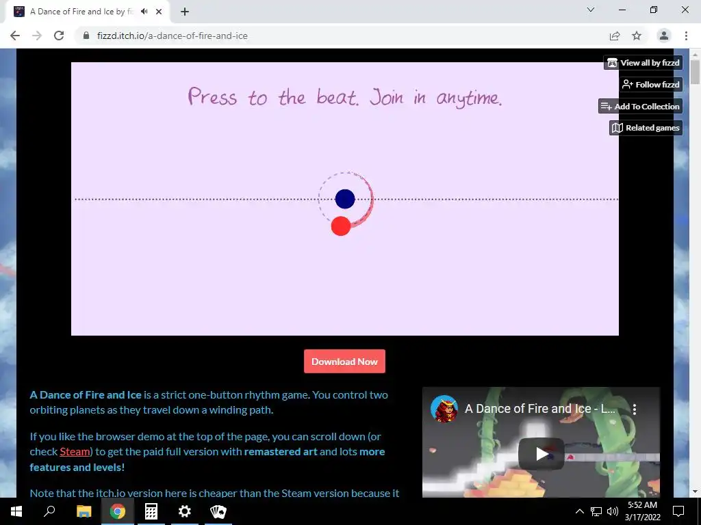
Task: Open volume control tray icon
Action: pyautogui.click(x=613, y=511)
